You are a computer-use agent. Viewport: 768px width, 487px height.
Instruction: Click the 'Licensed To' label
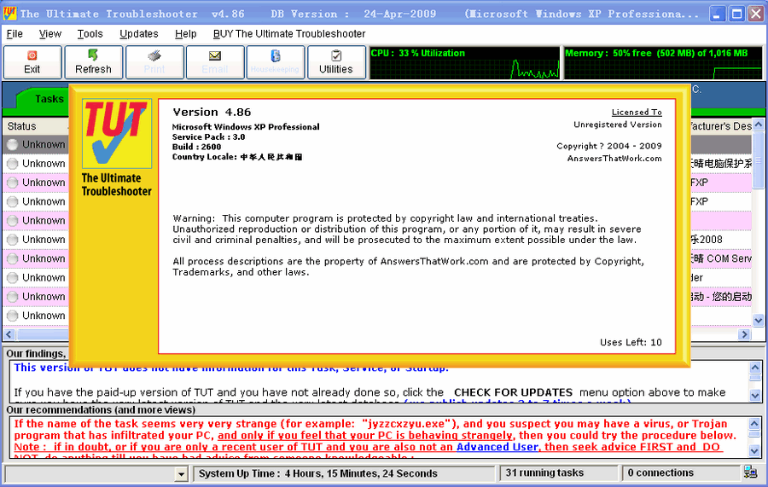point(637,112)
